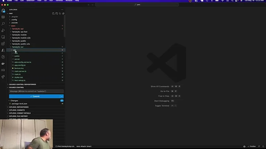Open the Terminal menu
This screenshot has width=266, height=149.
pyautogui.click(x=59, y=1)
